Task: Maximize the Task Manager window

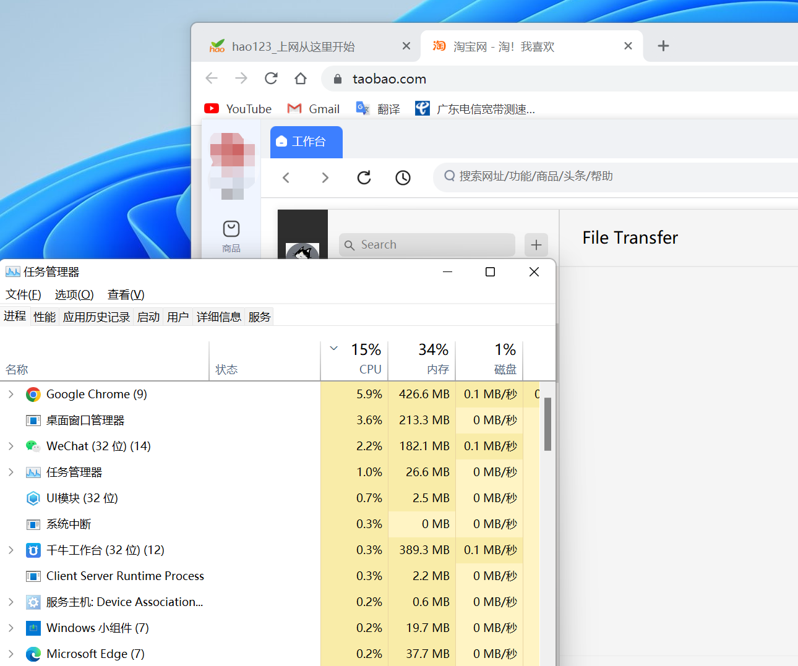Action: point(490,271)
